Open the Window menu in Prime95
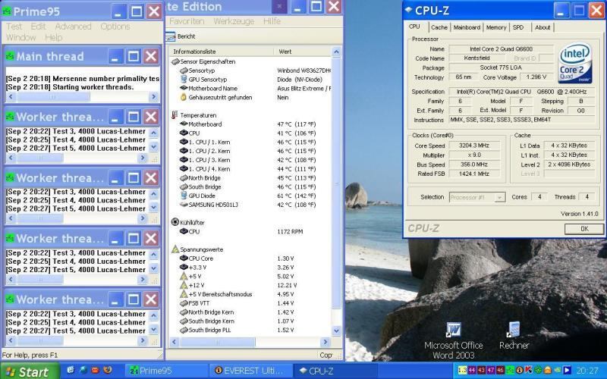The width and height of the screenshot is (607, 379). coord(21,37)
